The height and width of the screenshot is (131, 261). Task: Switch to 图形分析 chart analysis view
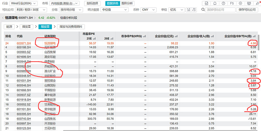point(127,3)
